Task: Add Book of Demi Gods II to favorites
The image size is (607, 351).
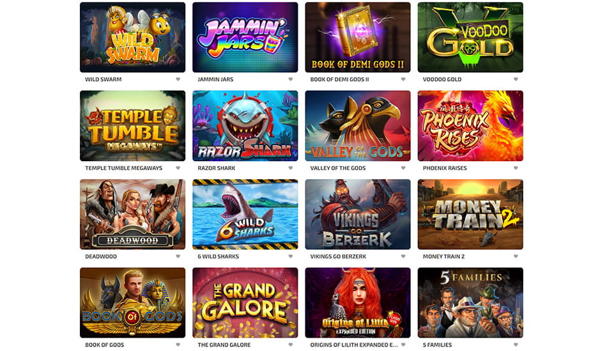Action: tap(403, 79)
